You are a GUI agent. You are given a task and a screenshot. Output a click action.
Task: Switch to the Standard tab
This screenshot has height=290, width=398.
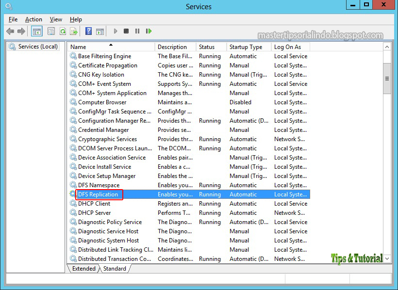pos(115,268)
